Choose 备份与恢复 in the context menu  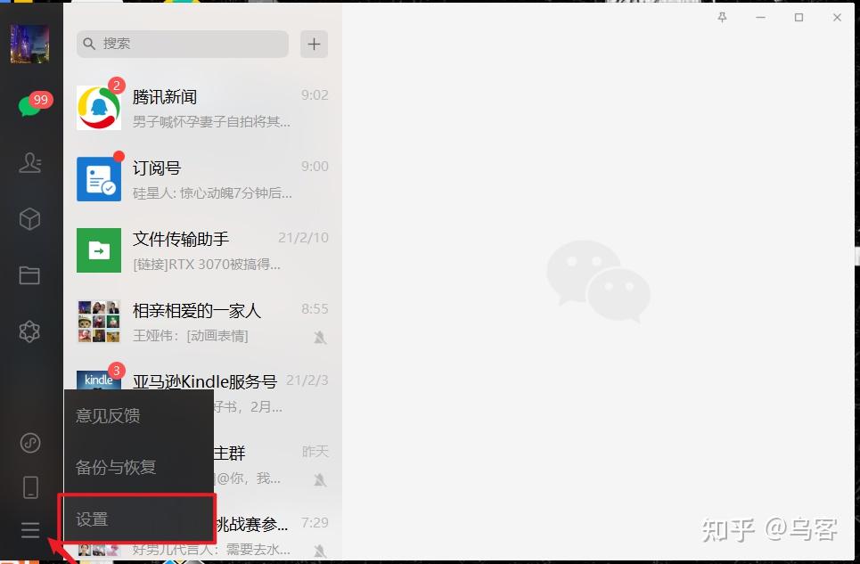116,467
